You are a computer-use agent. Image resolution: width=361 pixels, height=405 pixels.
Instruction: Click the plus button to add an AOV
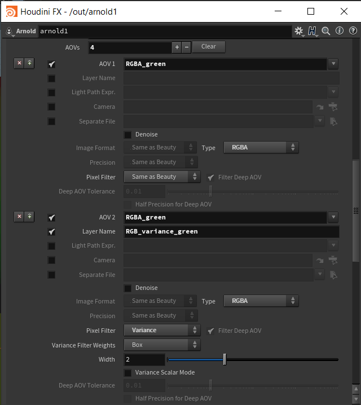177,47
